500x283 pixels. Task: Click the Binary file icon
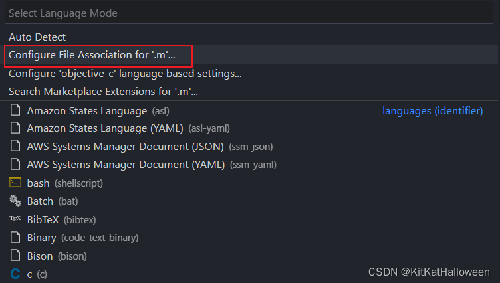tap(15, 237)
